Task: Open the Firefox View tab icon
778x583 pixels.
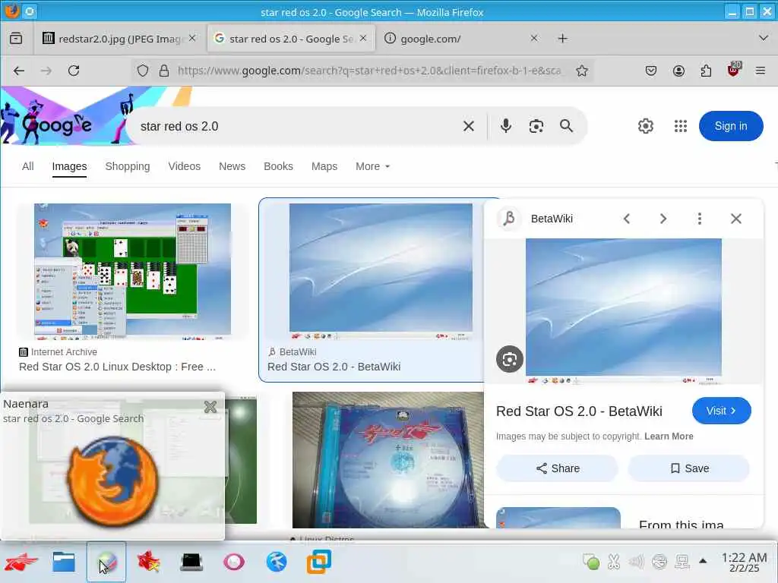Action: point(16,38)
